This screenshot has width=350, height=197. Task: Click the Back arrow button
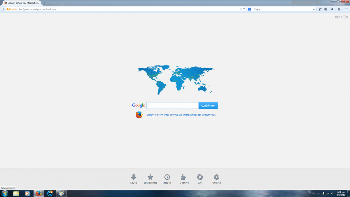[x=3, y=9]
